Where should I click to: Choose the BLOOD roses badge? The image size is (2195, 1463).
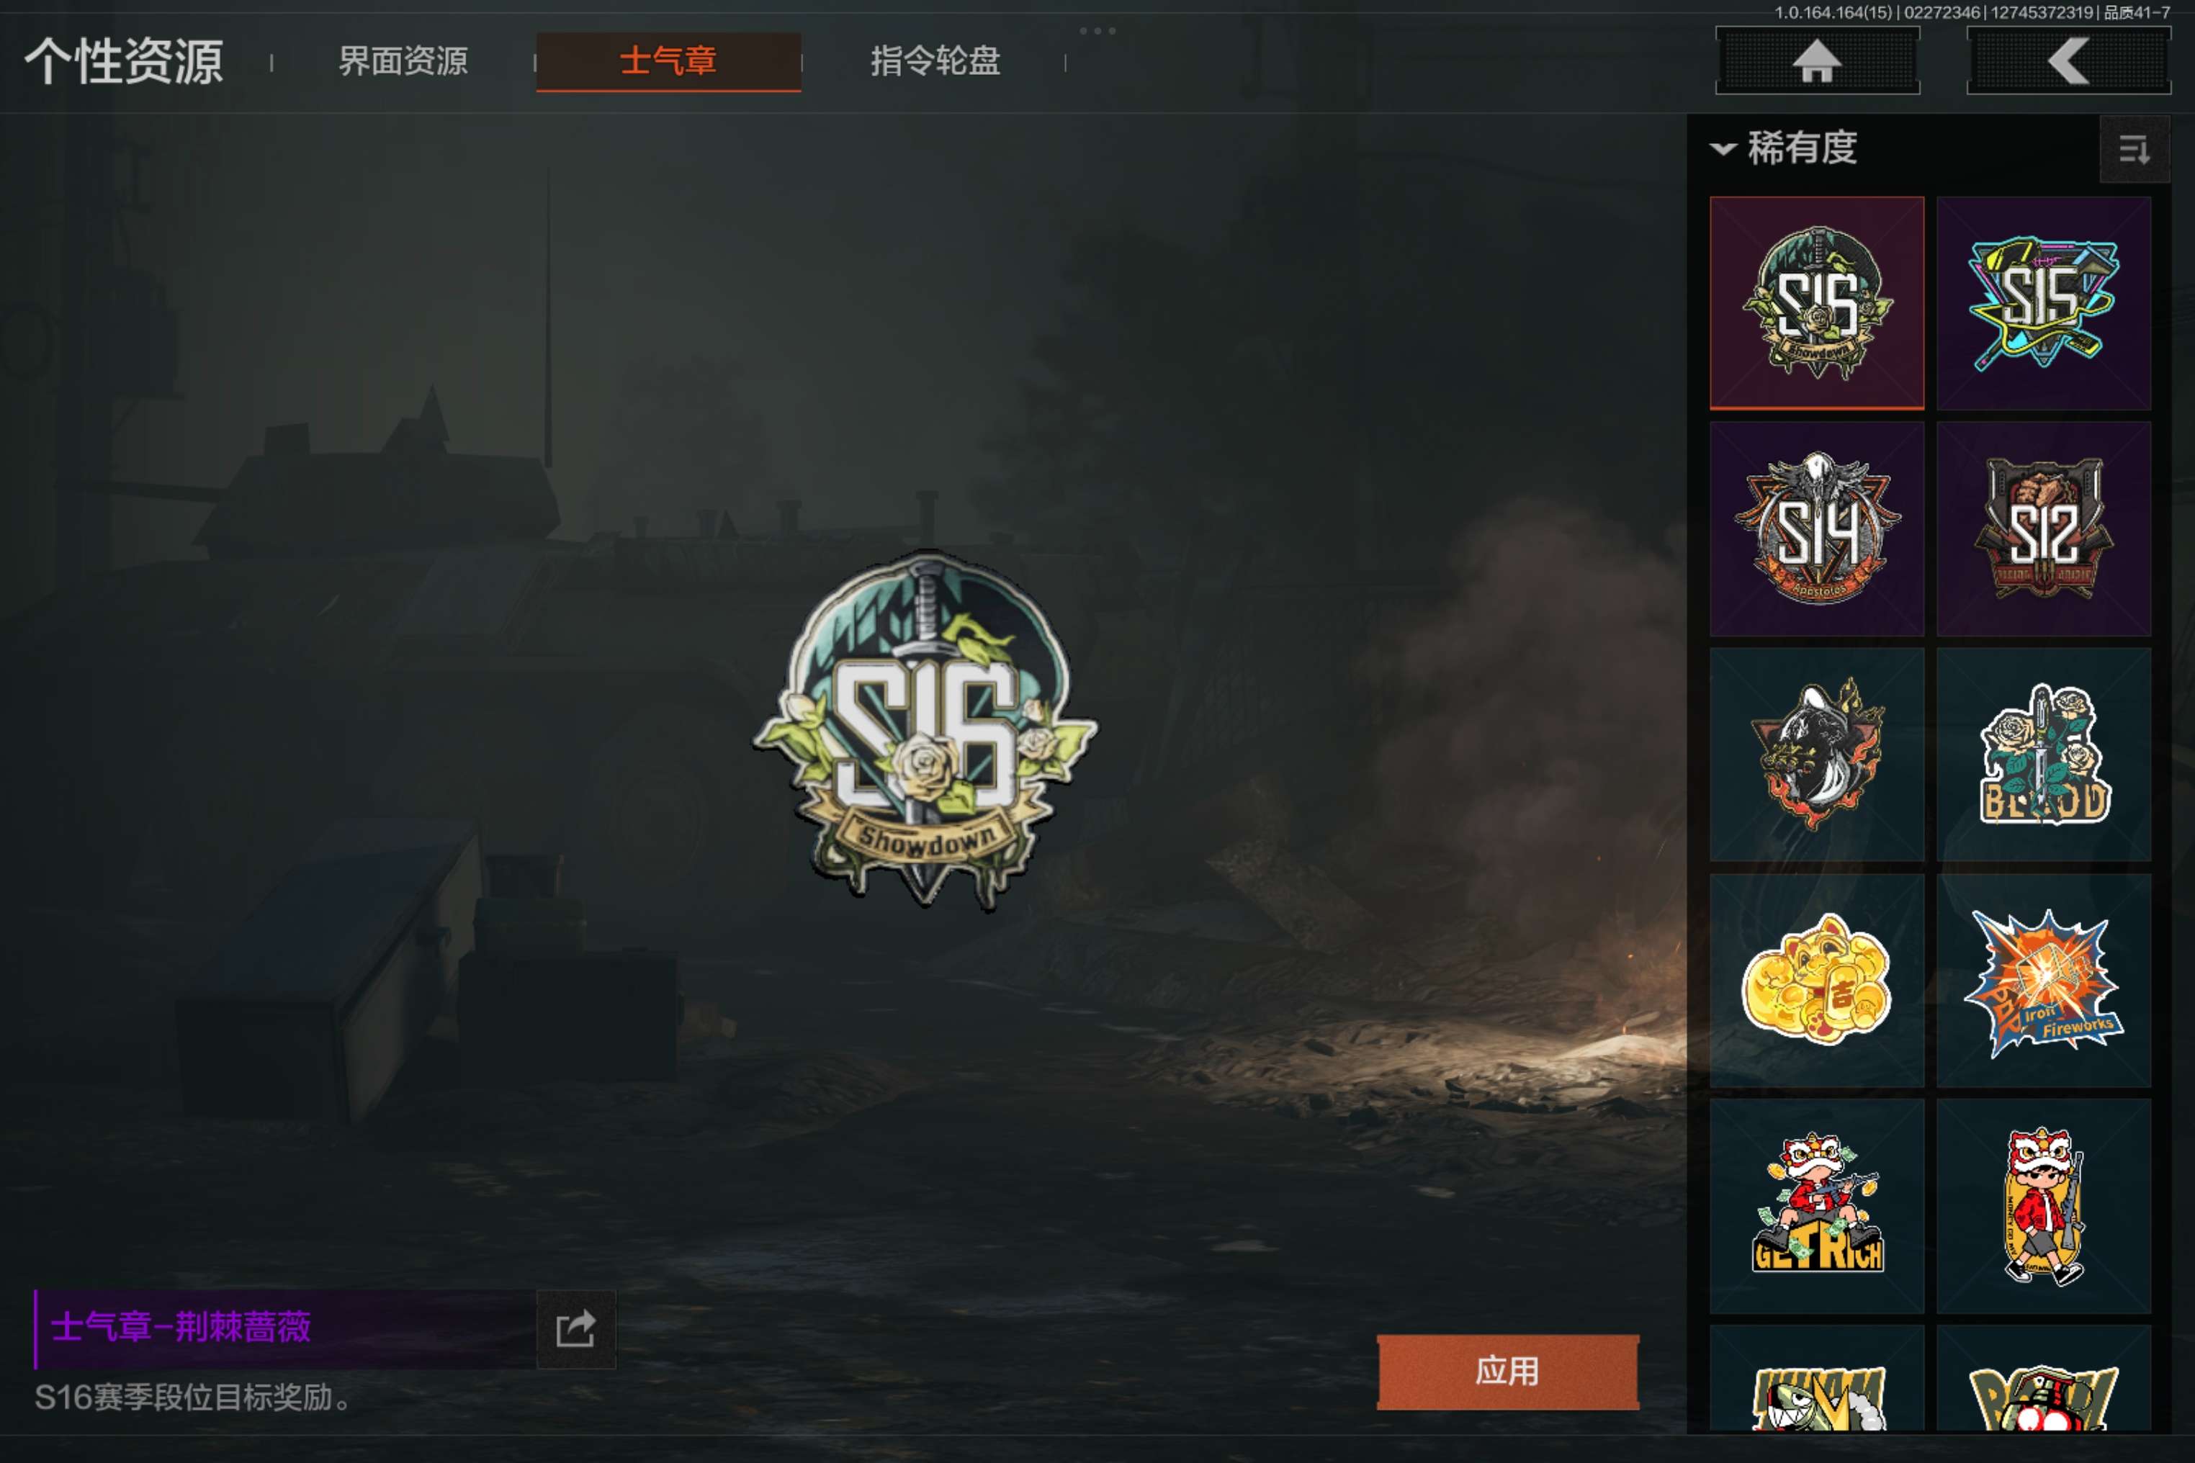[x=2043, y=754]
